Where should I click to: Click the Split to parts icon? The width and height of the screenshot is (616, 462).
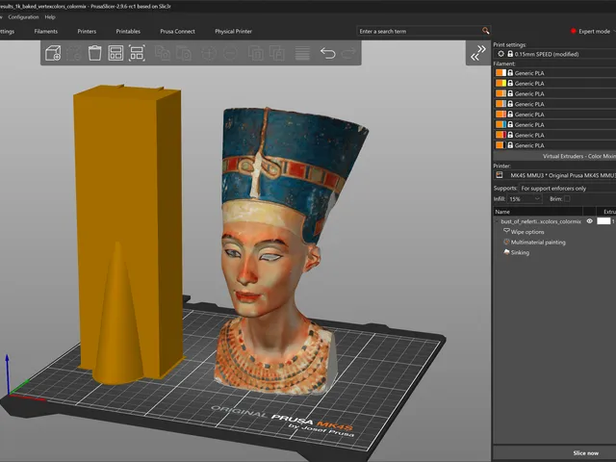[277, 53]
